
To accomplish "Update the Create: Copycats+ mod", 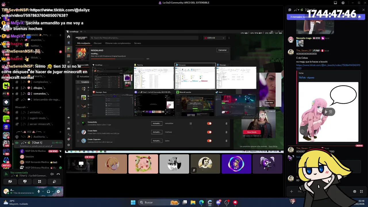I will coord(156,141).
